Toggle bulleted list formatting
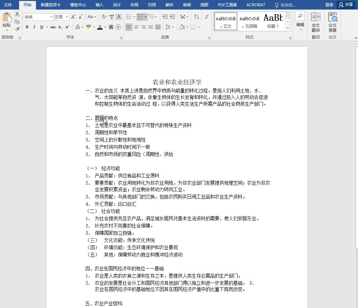Viewport: 358px width, 308px height. [129, 16]
